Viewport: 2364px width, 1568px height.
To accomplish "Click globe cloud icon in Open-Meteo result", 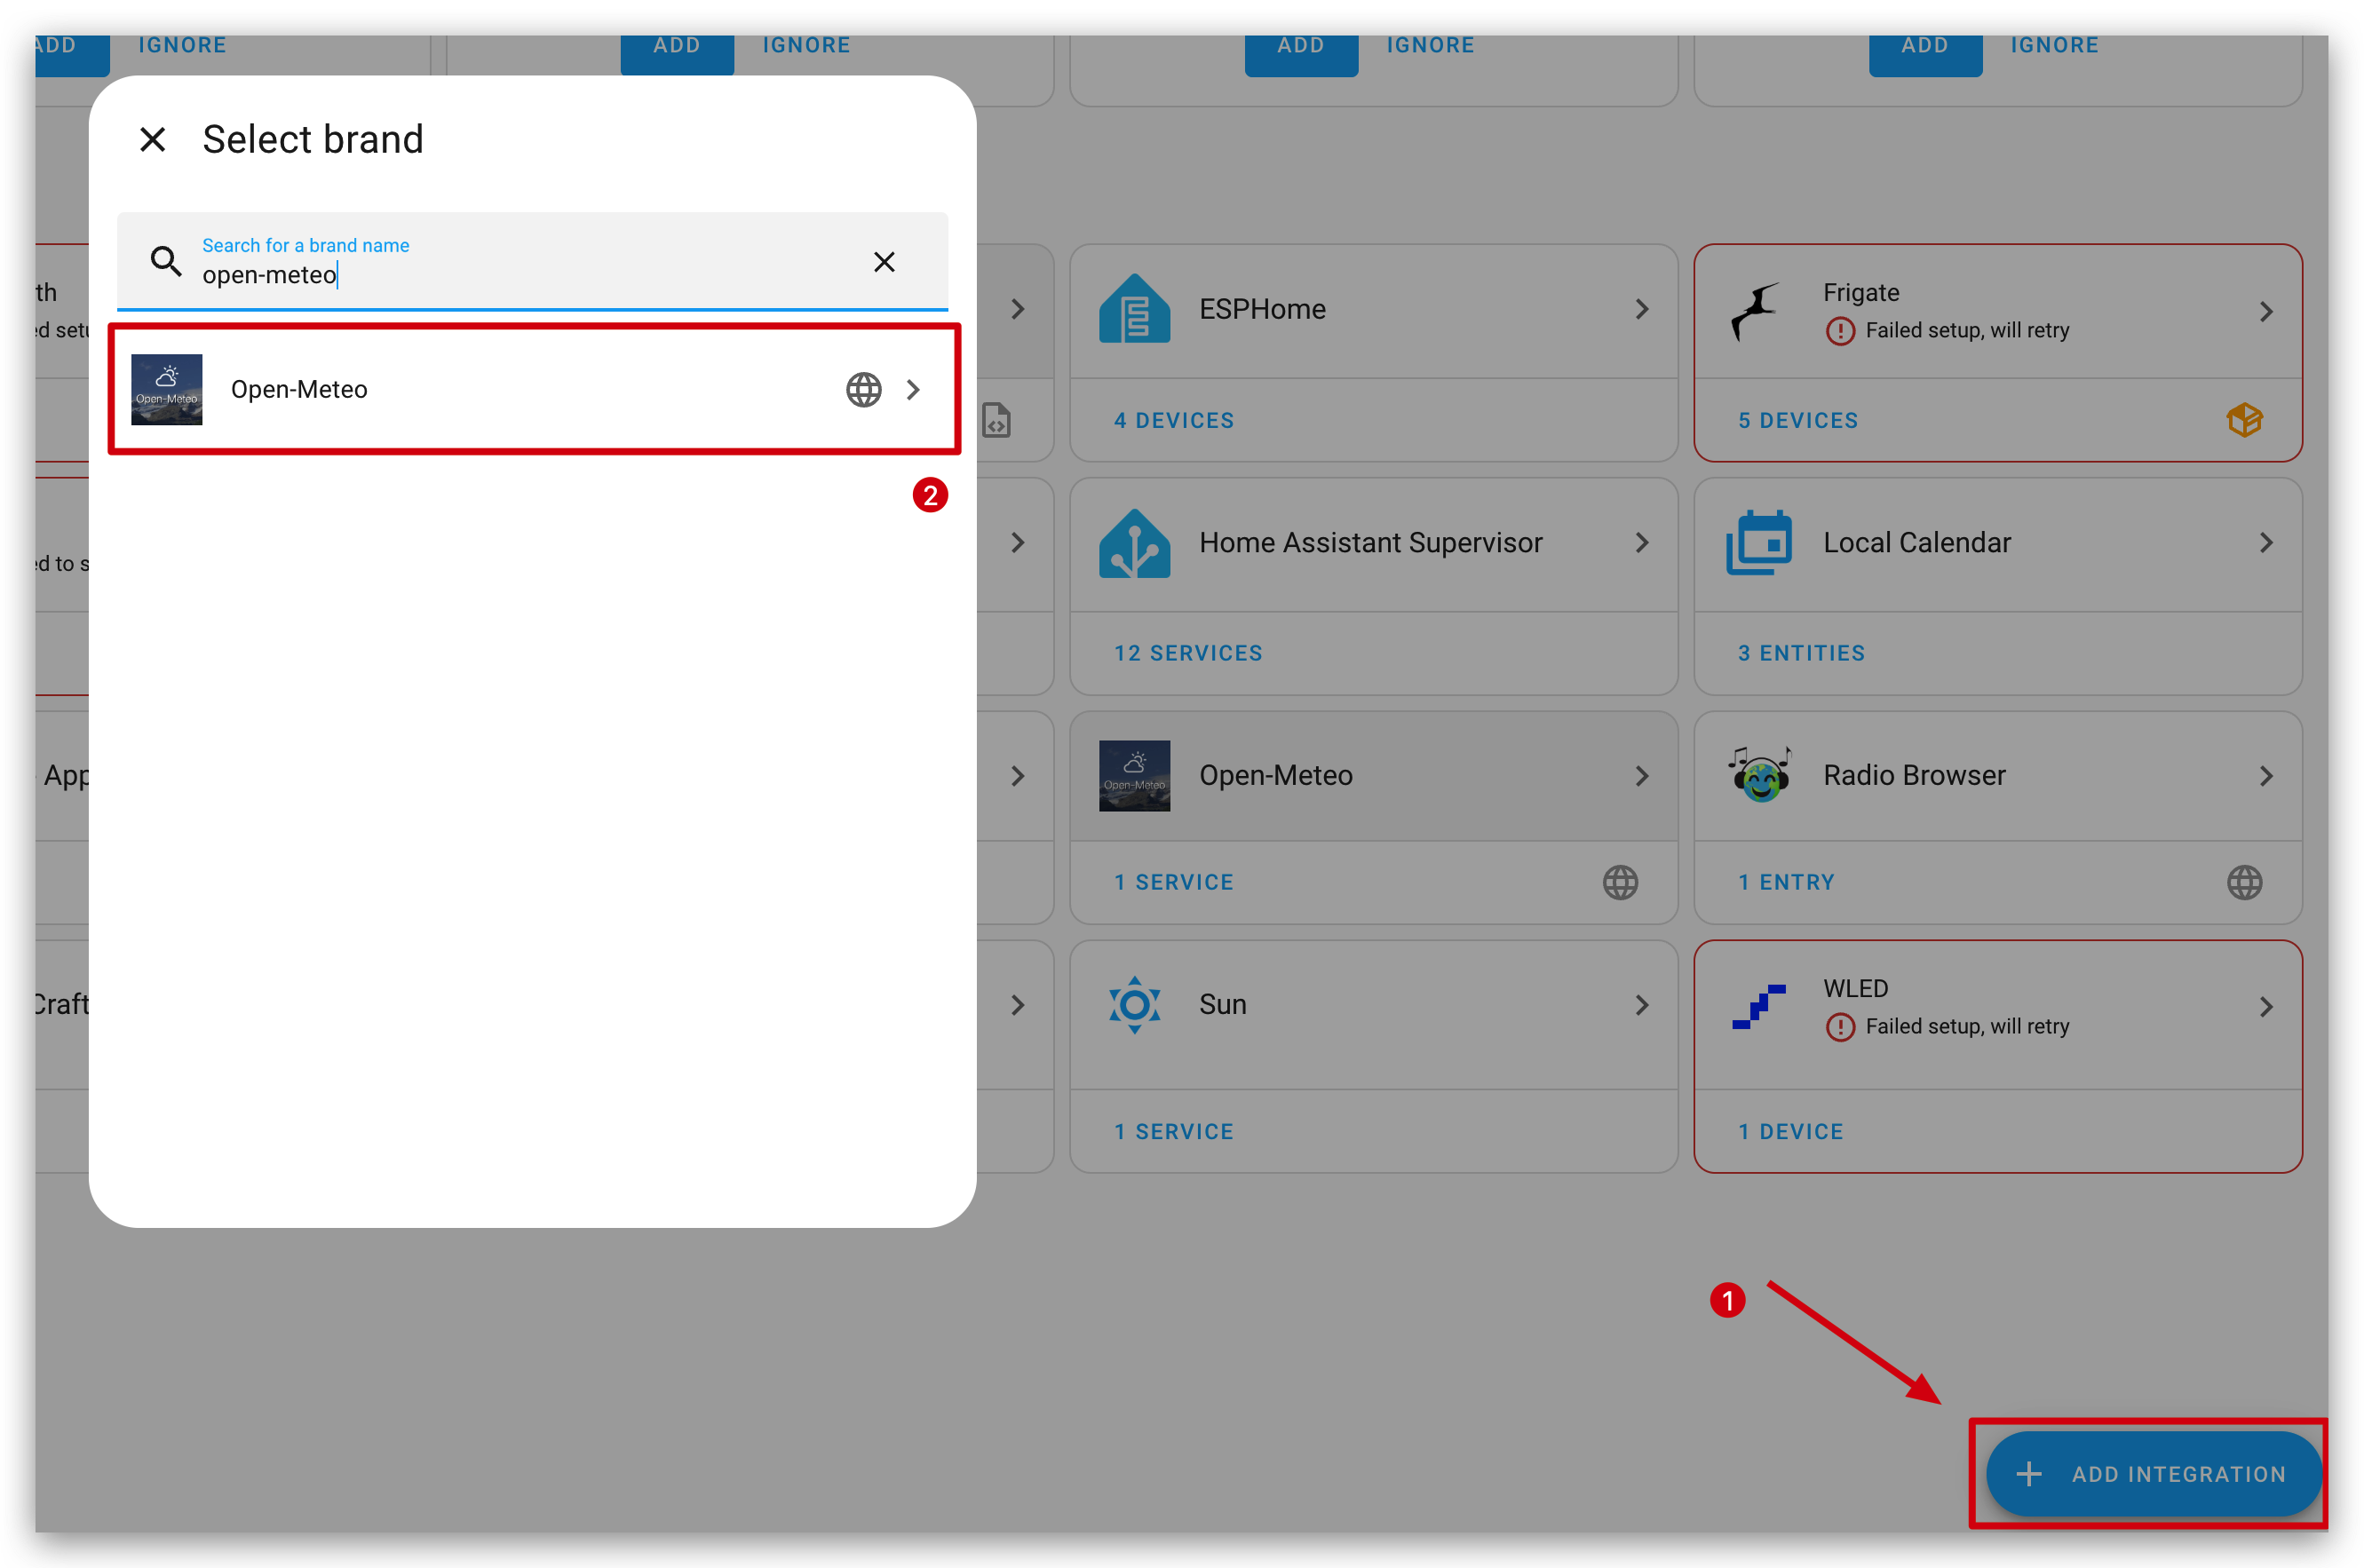I will coord(863,389).
